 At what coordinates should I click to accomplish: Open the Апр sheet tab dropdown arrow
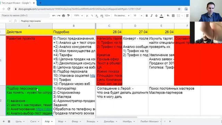[x=52, y=122]
